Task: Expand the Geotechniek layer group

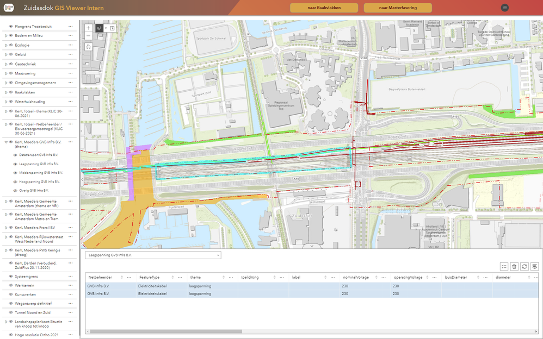Action: tap(6, 64)
